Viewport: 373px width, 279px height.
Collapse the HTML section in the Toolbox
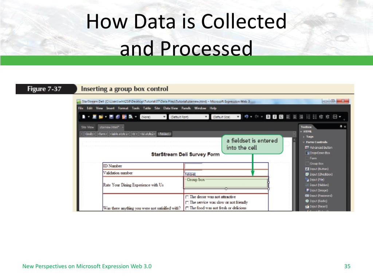coord(301,132)
